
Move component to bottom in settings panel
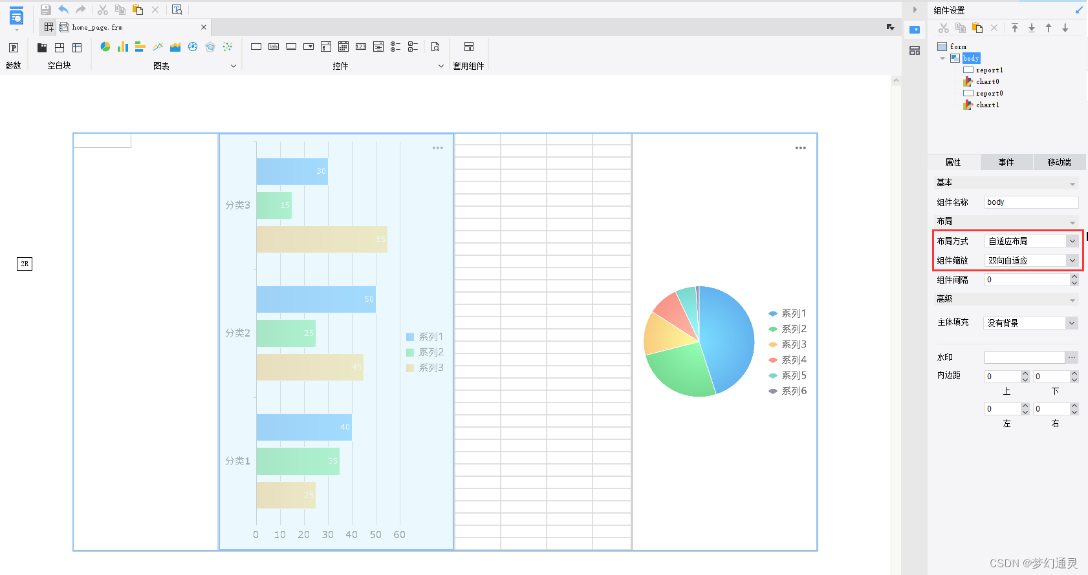1032,28
